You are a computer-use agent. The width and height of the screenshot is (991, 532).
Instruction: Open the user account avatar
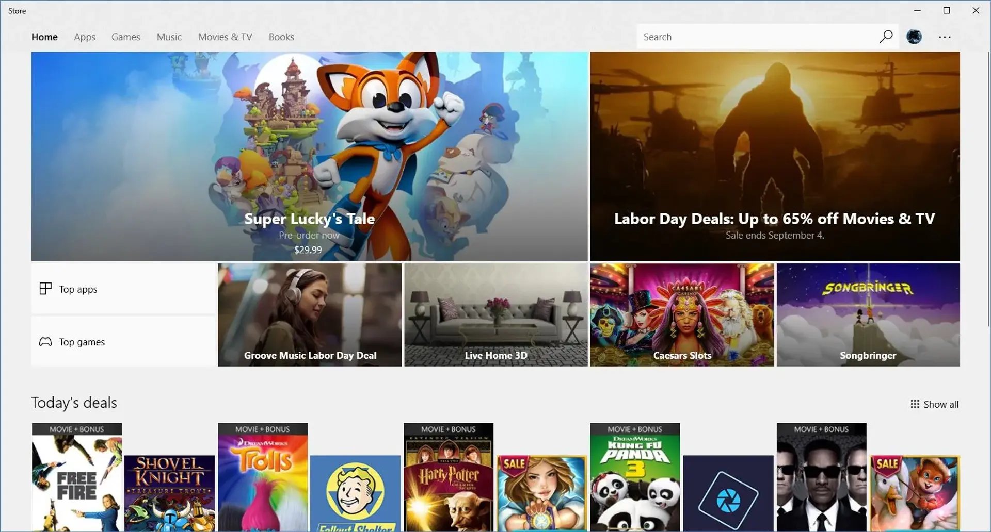pos(914,37)
